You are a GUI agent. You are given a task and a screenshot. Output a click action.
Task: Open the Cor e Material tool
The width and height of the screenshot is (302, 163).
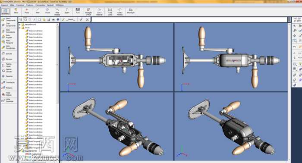pyautogui.click(x=99, y=12)
